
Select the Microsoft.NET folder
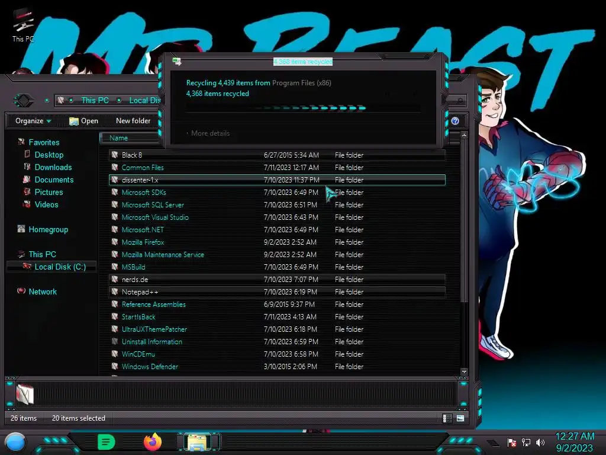277,229
